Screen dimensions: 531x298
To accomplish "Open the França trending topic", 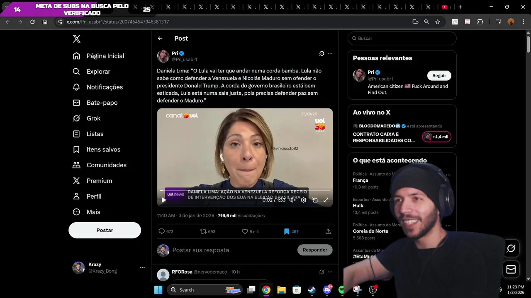I will [x=360, y=180].
